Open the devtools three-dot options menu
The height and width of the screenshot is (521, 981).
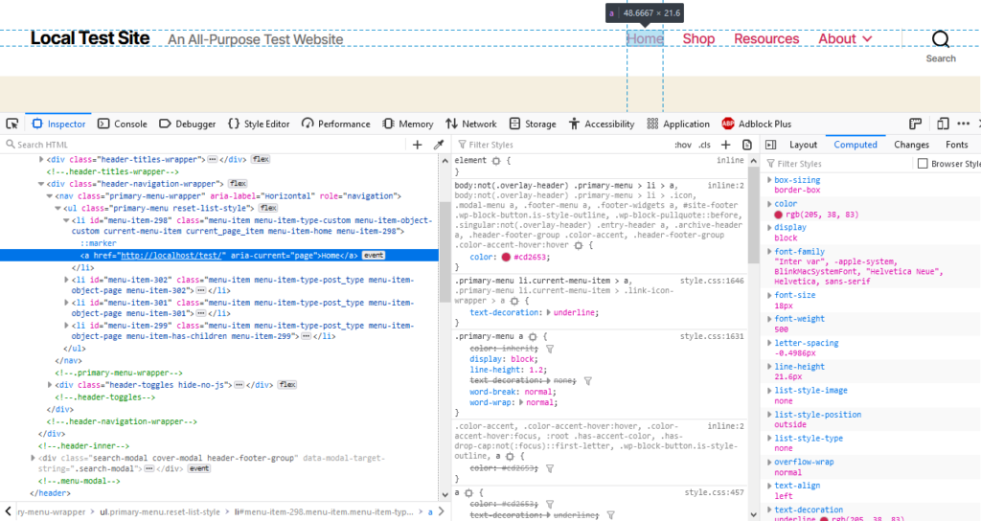pos(963,124)
